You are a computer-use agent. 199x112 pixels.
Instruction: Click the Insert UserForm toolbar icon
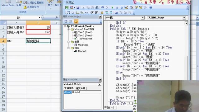(71, 7)
